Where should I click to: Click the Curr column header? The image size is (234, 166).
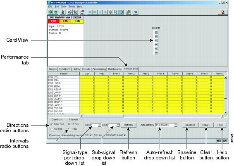[87, 74]
